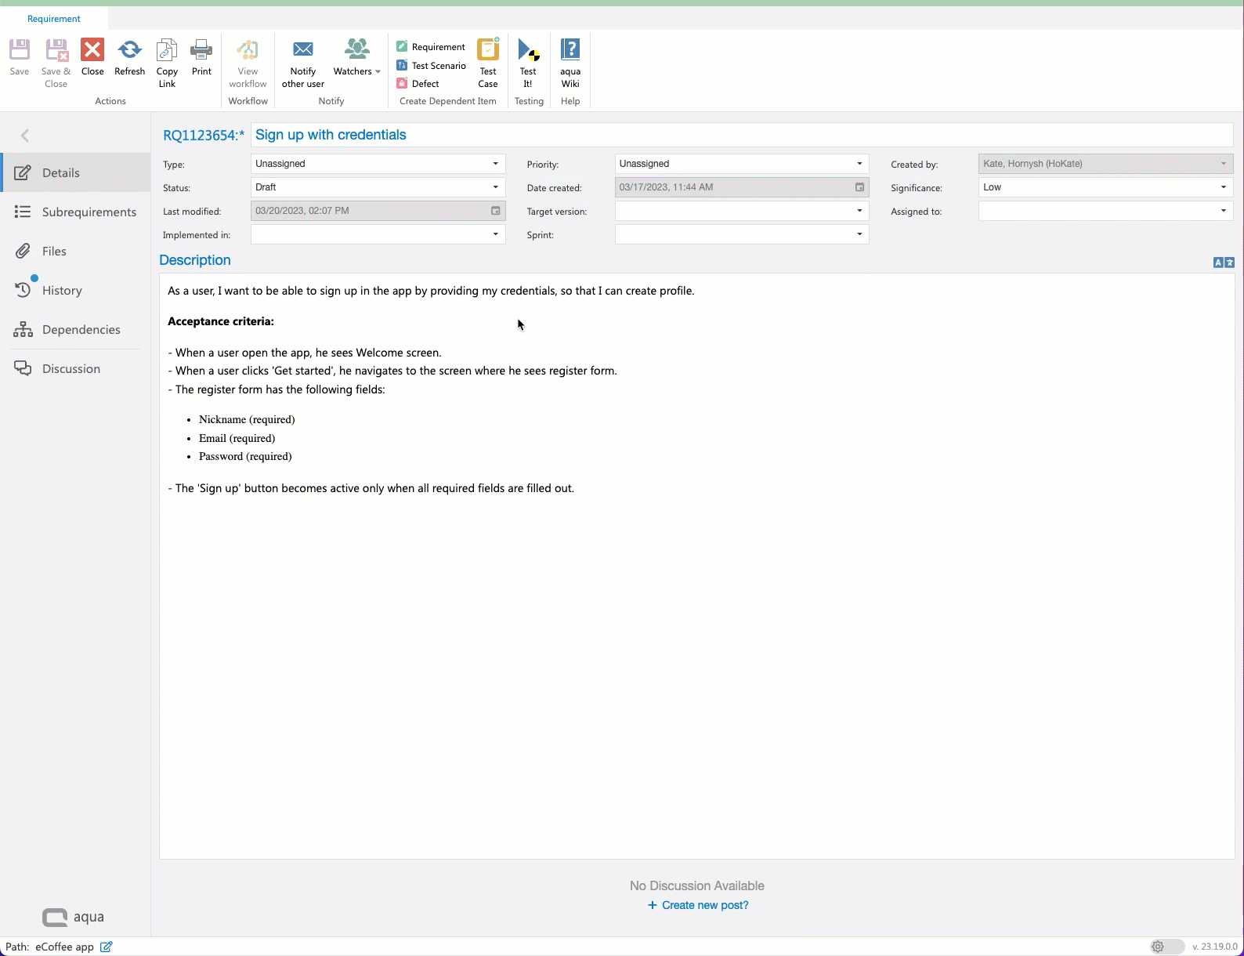This screenshot has height=956, width=1244.
Task: Open the Date created calendar picker
Action: pyautogui.click(x=859, y=187)
